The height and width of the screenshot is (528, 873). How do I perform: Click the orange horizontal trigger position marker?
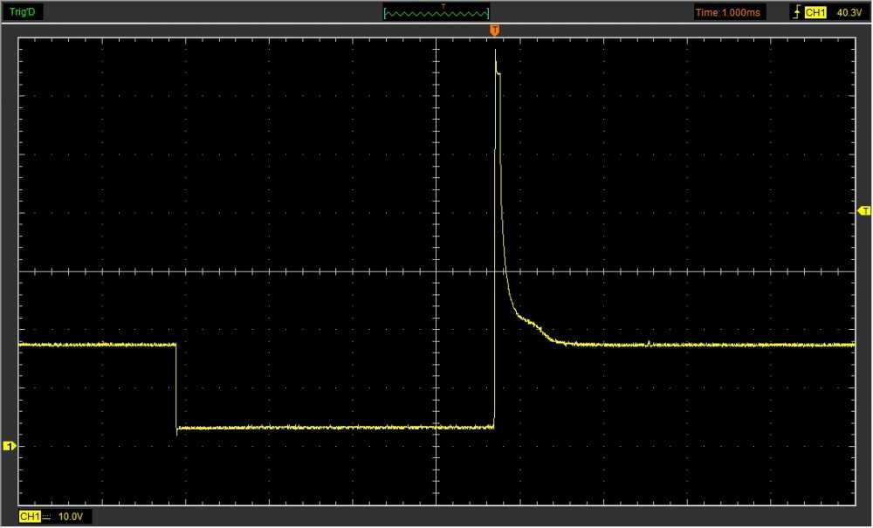point(495,31)
